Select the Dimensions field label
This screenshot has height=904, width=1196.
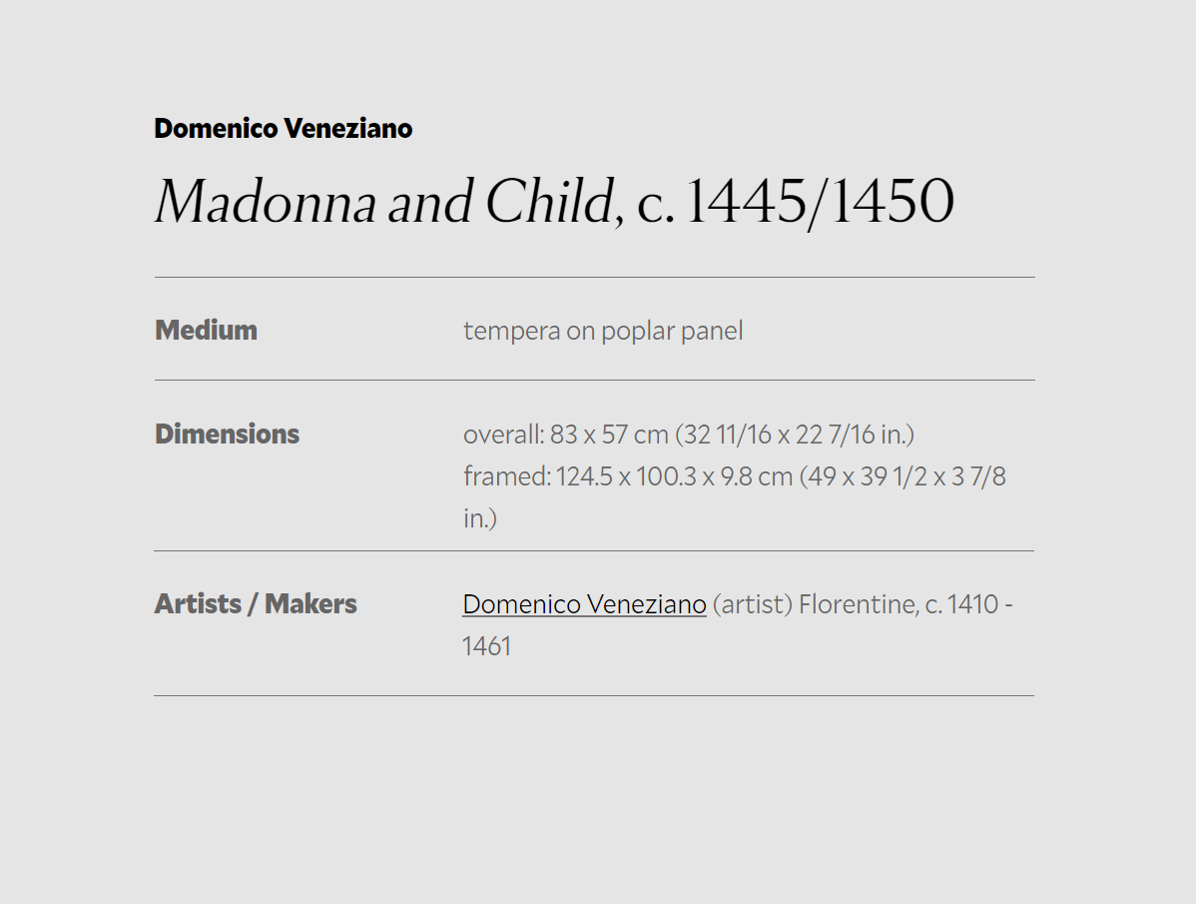[228, 435]
